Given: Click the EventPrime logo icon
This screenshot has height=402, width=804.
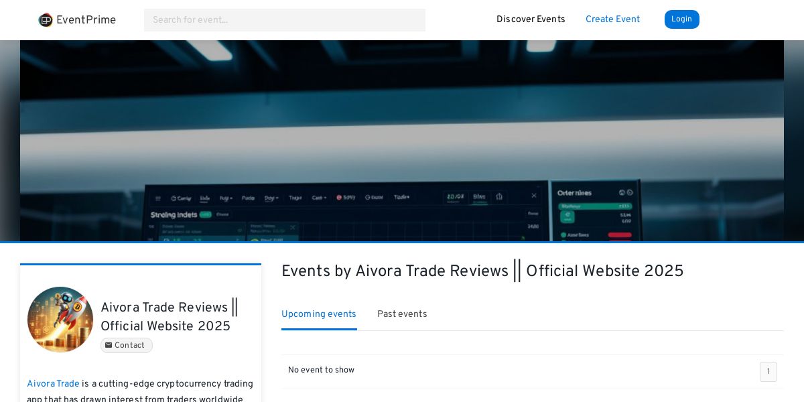Looking at the screenshot, I should pos(46,20).
